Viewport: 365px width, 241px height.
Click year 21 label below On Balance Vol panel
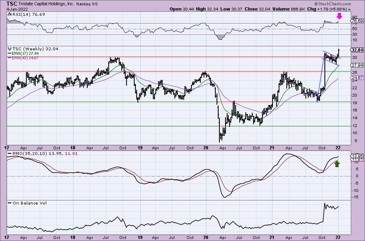click(272, 238)
